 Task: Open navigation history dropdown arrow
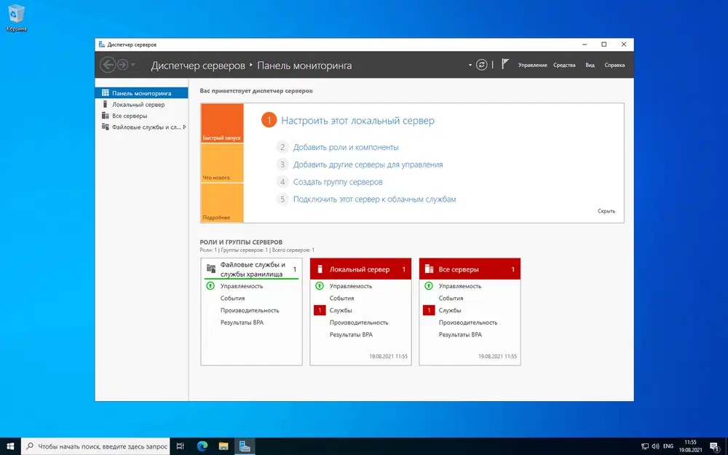(x=133, y=65)
